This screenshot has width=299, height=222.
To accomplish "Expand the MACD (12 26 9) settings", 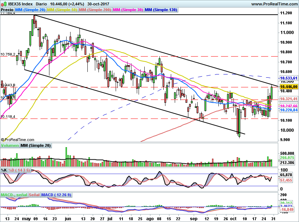I will (57, 195).
